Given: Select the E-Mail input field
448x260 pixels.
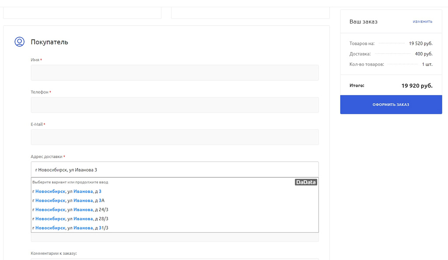Looking at the screenshot, I should (175, 137).
